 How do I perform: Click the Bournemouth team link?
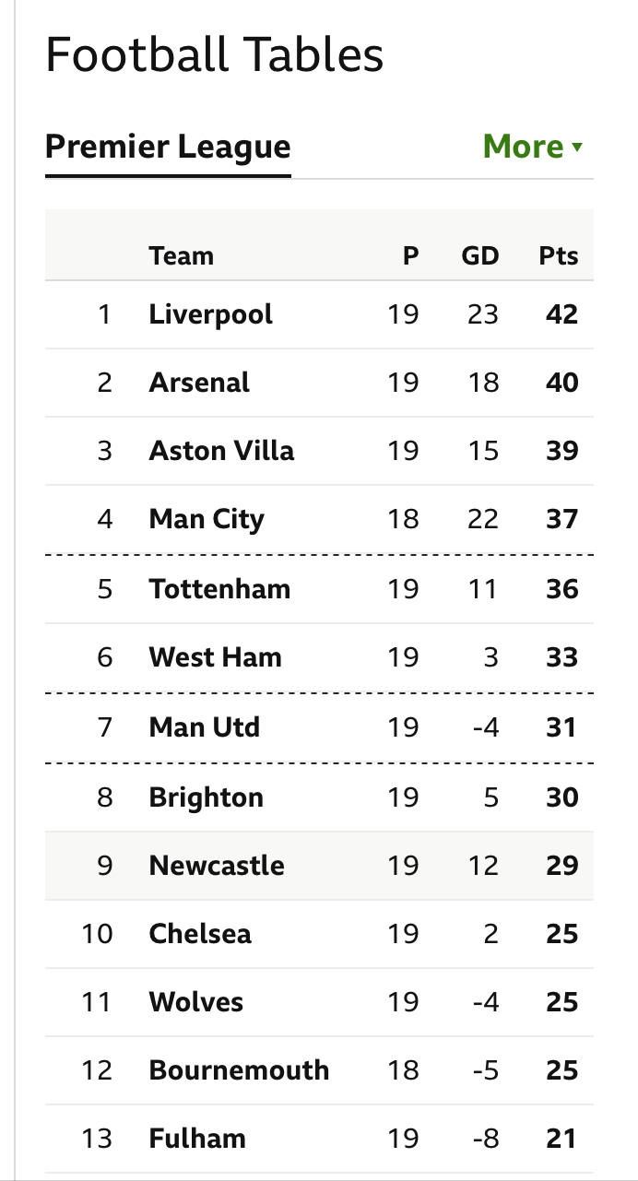point(240,1070)
